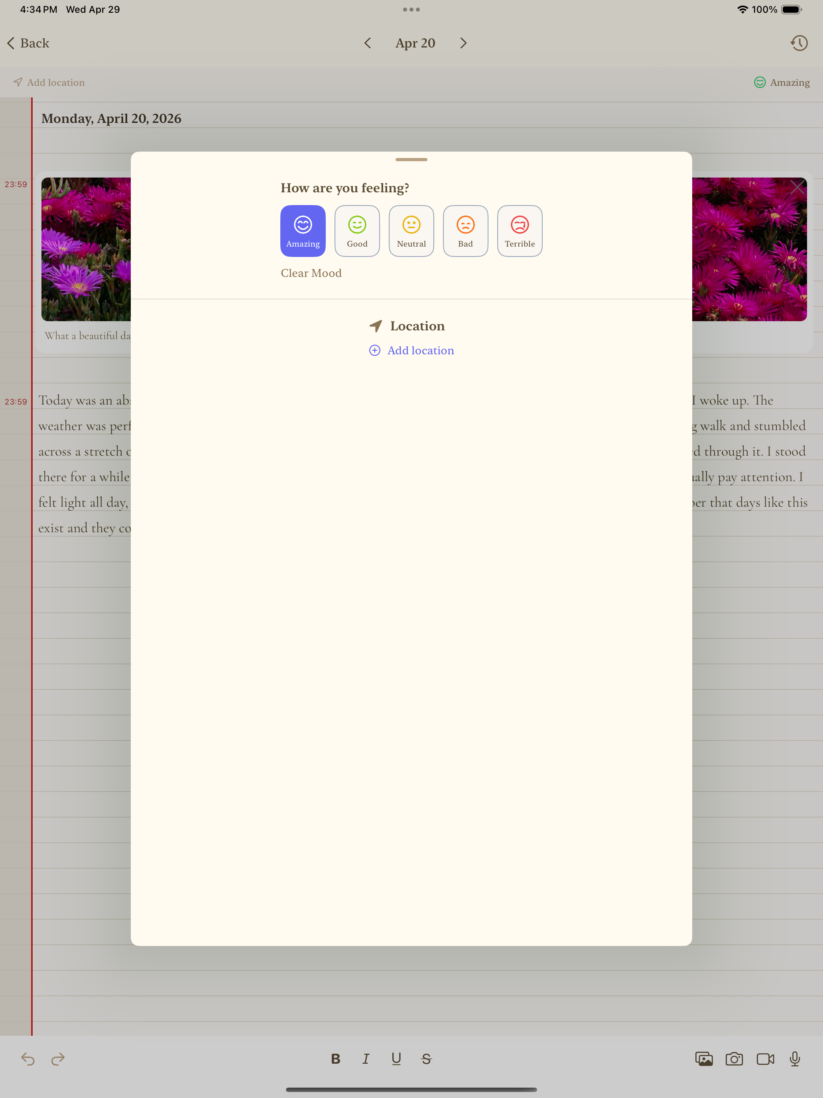823x1098 pixels.
Task: Tap the Back button
Action: (x=28, y=43)
